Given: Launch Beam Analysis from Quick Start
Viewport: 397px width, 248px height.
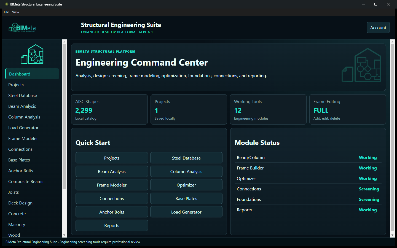Looking at the screenshot, I should pyautogui.click(x=112, y=171).
